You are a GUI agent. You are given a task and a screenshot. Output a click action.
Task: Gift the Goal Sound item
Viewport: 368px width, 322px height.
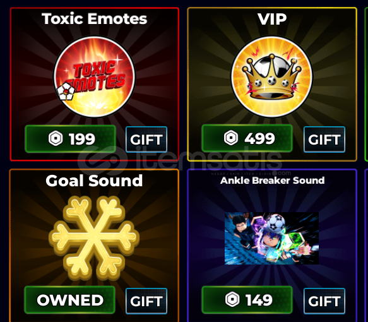point(146,301)
